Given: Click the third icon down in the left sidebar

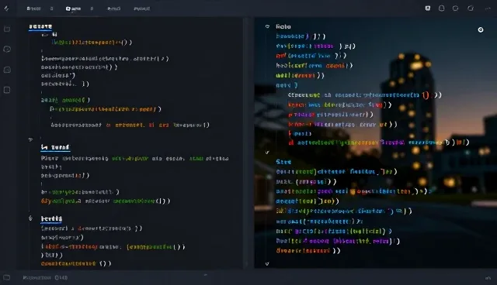Looking at the screenshot, I should tap(7, 70).
